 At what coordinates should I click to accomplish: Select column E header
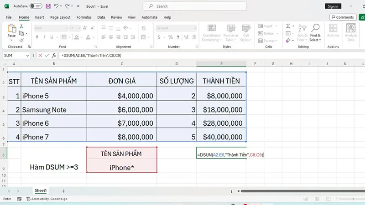click(x=221, y=64)
